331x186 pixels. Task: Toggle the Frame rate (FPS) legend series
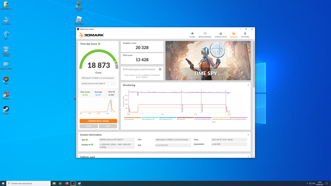pyautogui.click(x=132, y=119)
